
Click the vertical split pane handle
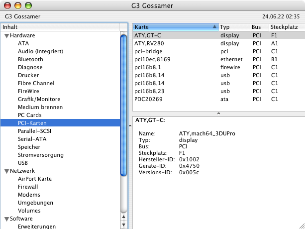[130, 126]
